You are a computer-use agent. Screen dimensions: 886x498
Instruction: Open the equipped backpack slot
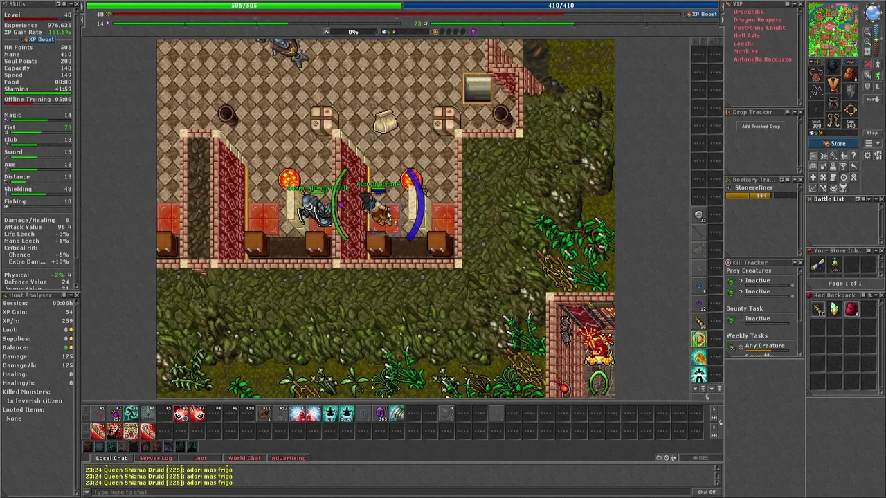click(849, 73)
